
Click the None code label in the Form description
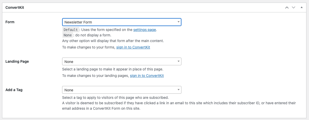[68, 35]
